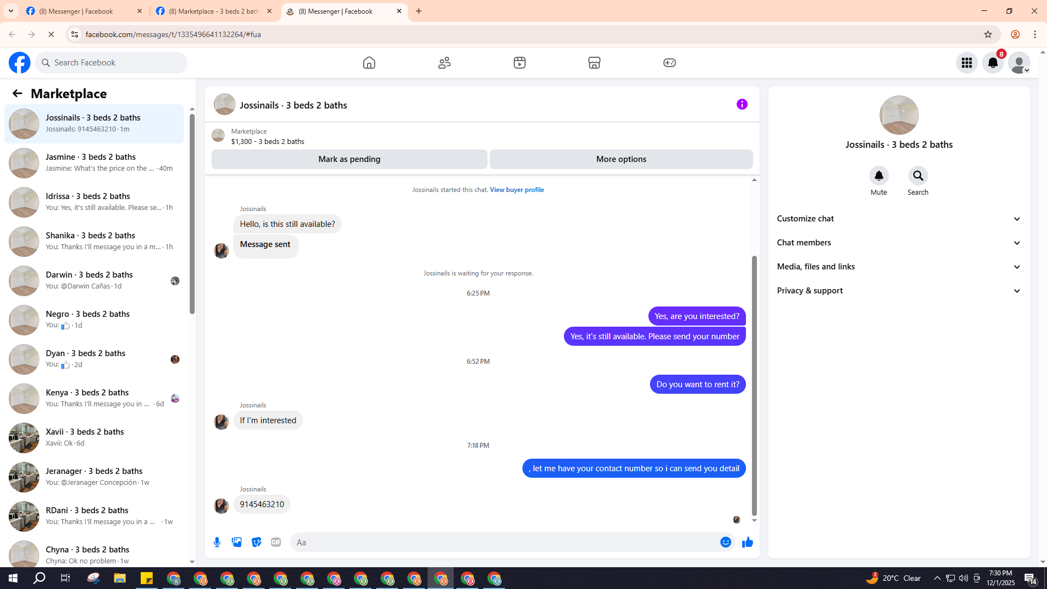Viewport: 1047px width, 589px height.
Task: Open the Friends icon in top navigation
Action: tap(444, 63)
